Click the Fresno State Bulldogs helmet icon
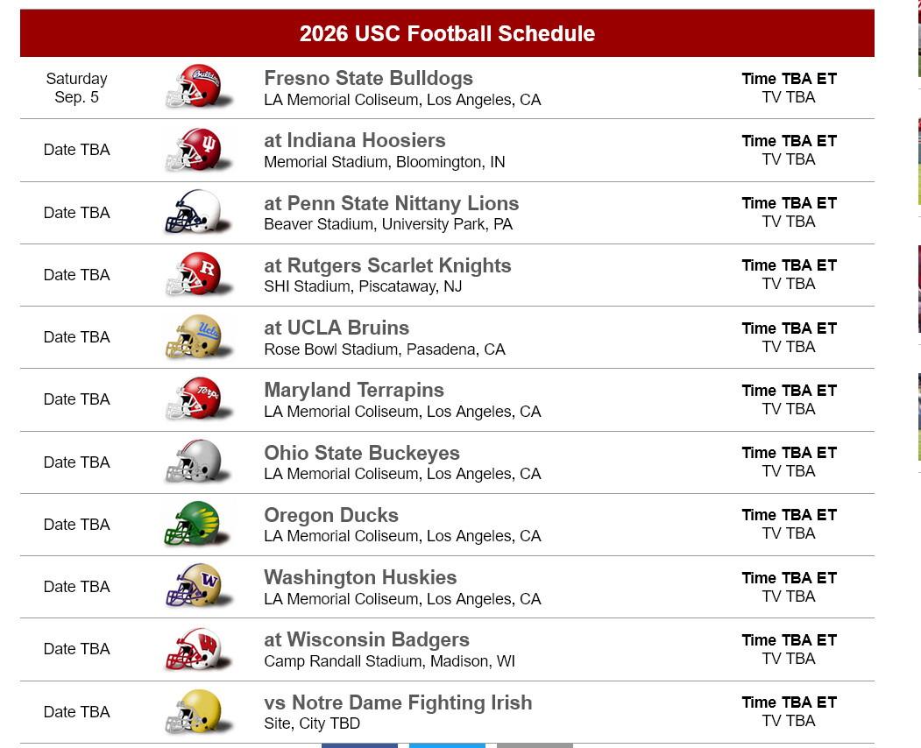 click(199, 87)
